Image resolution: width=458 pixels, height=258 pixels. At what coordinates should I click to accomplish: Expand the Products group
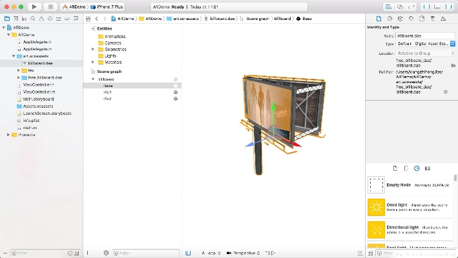pyautogui.click(x=8, y=135)
